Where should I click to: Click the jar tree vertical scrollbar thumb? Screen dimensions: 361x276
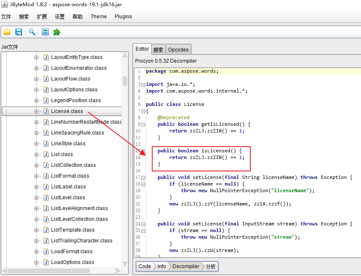pos(125,81)
